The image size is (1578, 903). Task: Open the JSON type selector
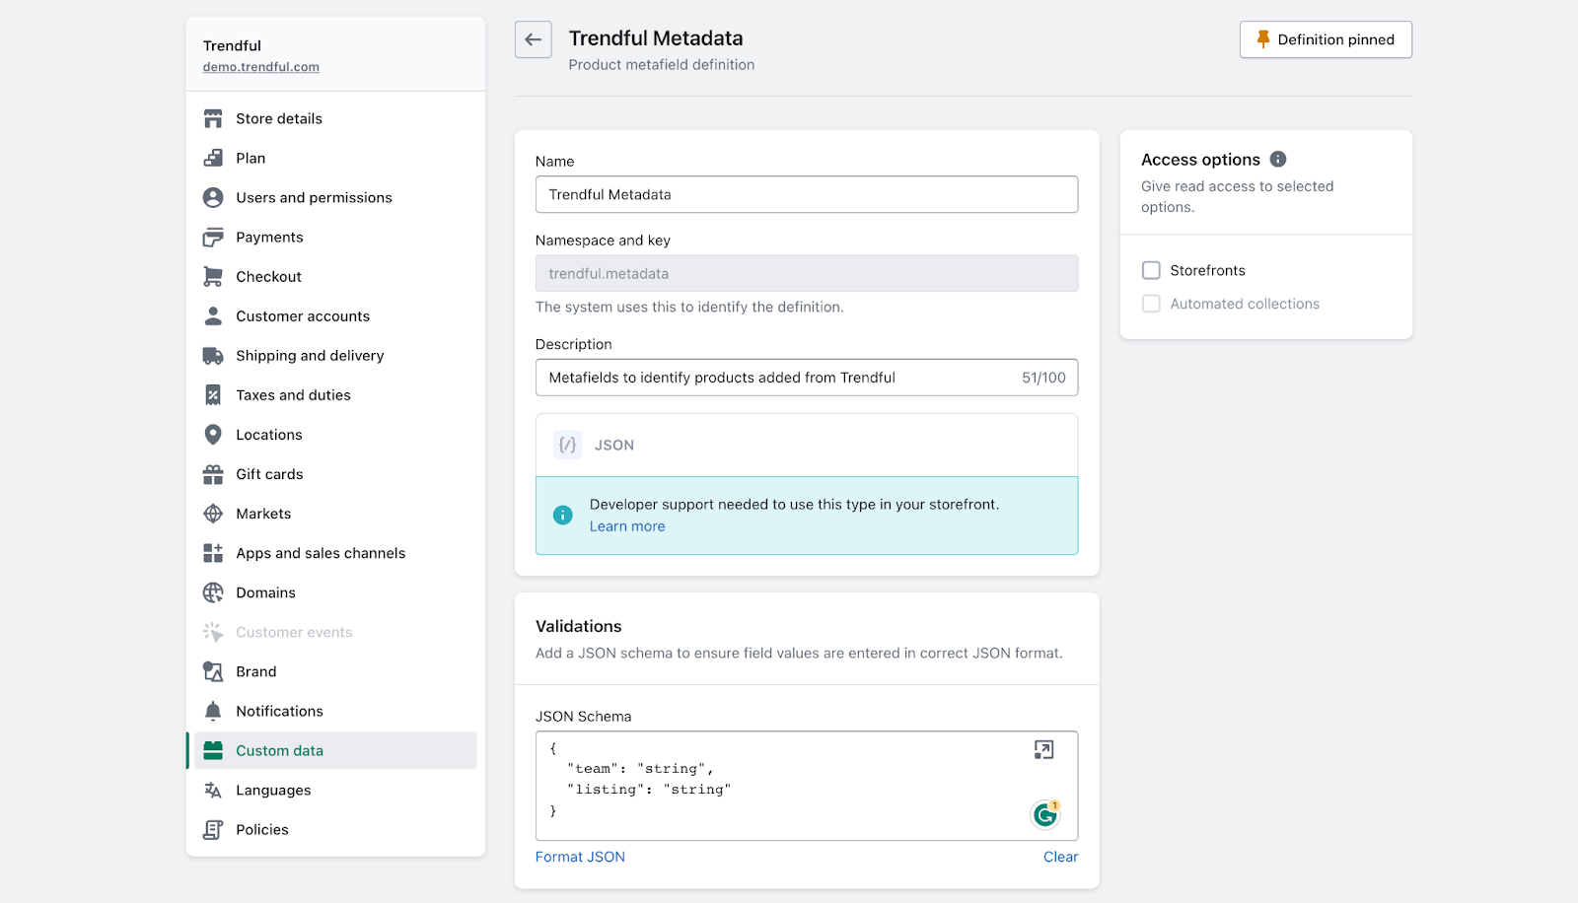pos(806,446)
